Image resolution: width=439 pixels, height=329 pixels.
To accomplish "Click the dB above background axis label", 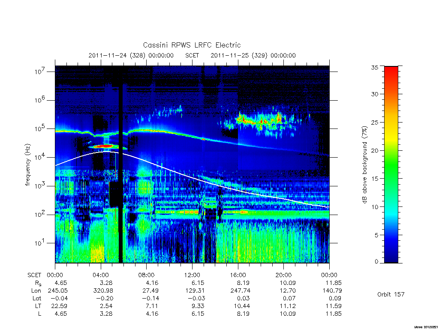I will pos(364,165).
